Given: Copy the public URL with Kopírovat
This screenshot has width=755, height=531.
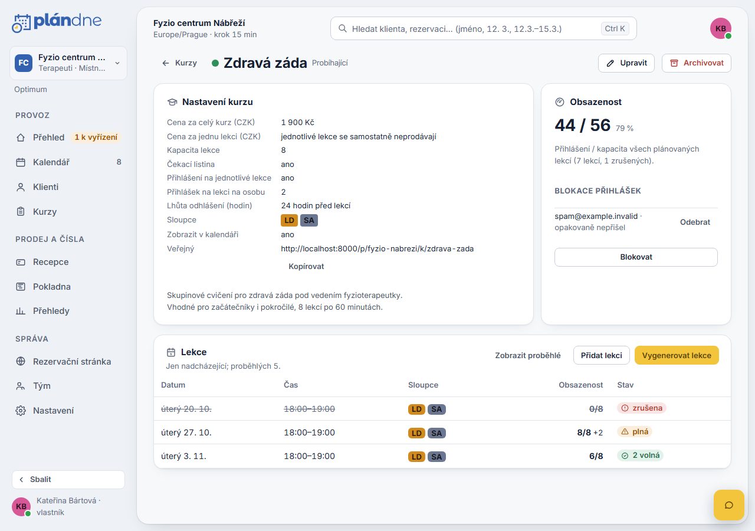Looking at the screenshot, I should click(306, 266).
